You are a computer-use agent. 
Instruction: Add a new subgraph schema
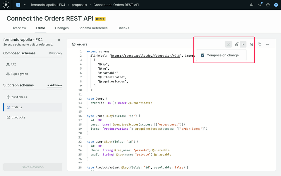click(55, 85)
